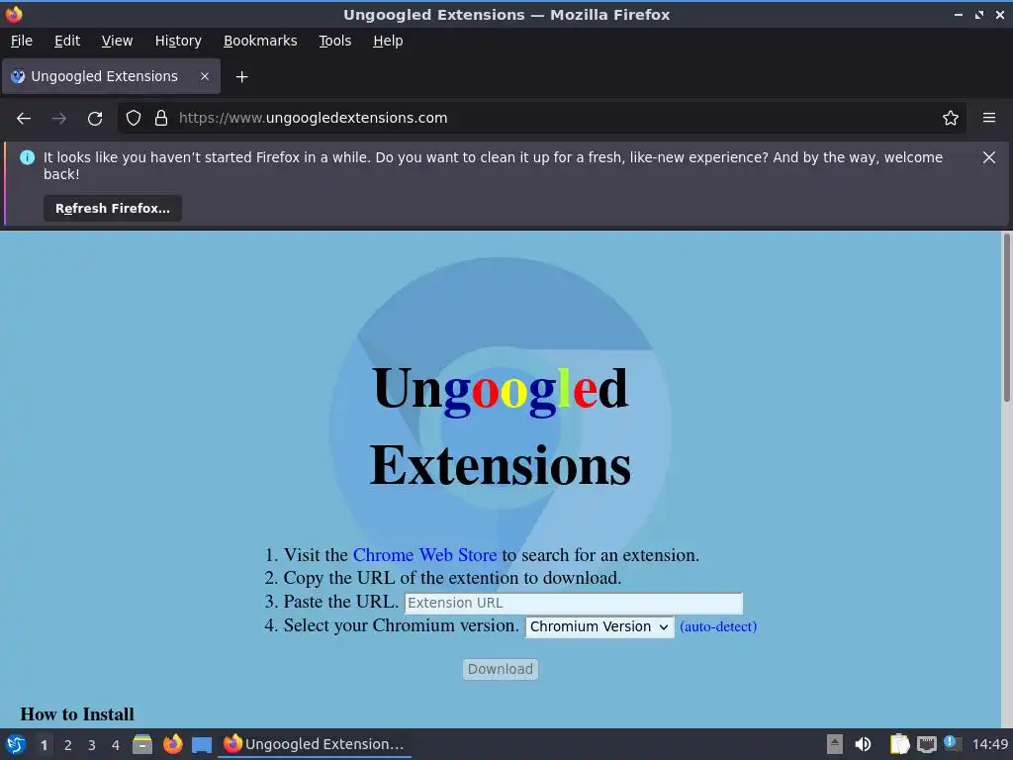The width and height of the screenshot is (1013, 760).
Task: Select the Ungoogled Extension… taskbar window button
Action: point(314,744)
